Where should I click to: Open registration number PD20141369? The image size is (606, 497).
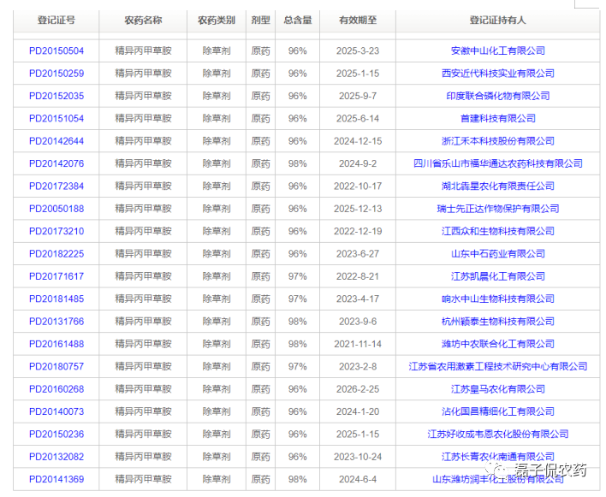pos(56,479)
